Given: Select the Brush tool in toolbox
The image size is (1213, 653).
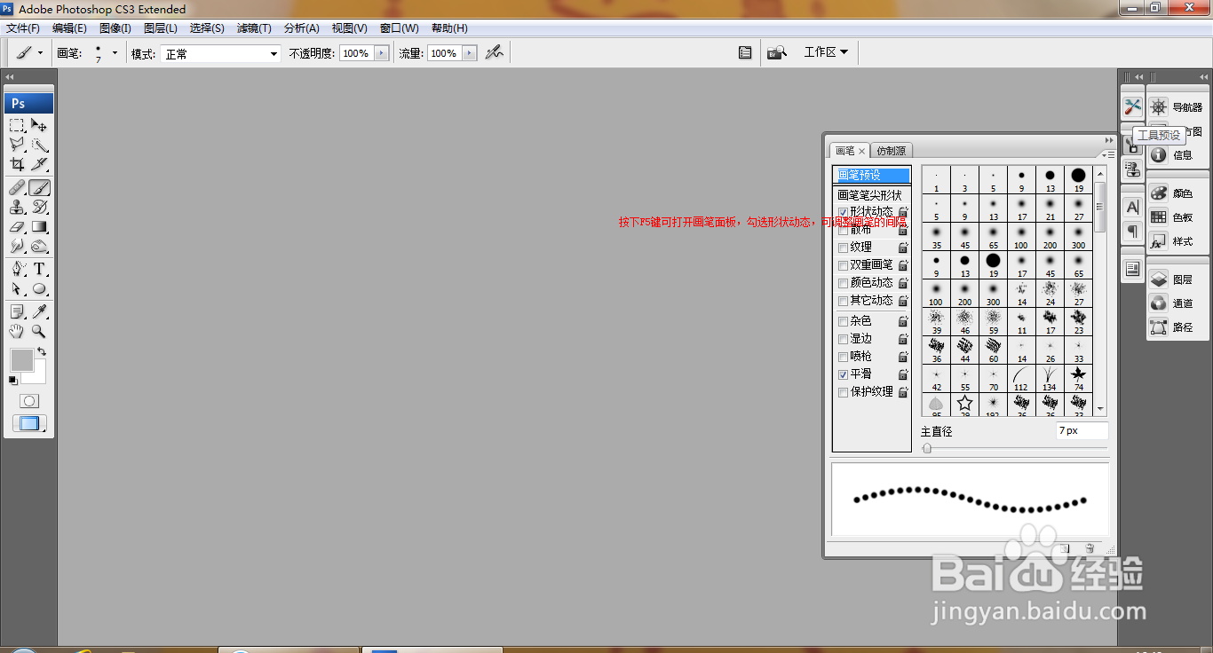Looking at the screenshot, I should pyautogui.click(x=39, y=188).
